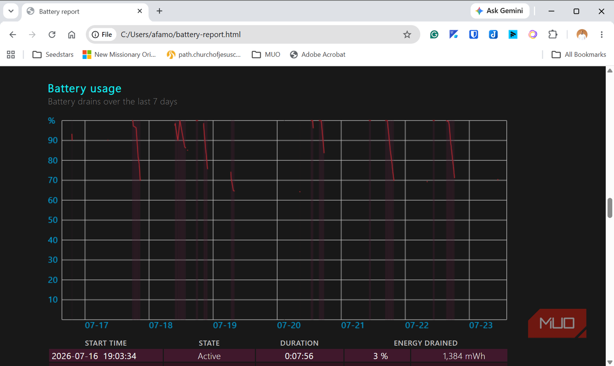This screenshot has height=366, width=614.
Task: Open the colorful ring extension icon
Action: coord(533,34)
